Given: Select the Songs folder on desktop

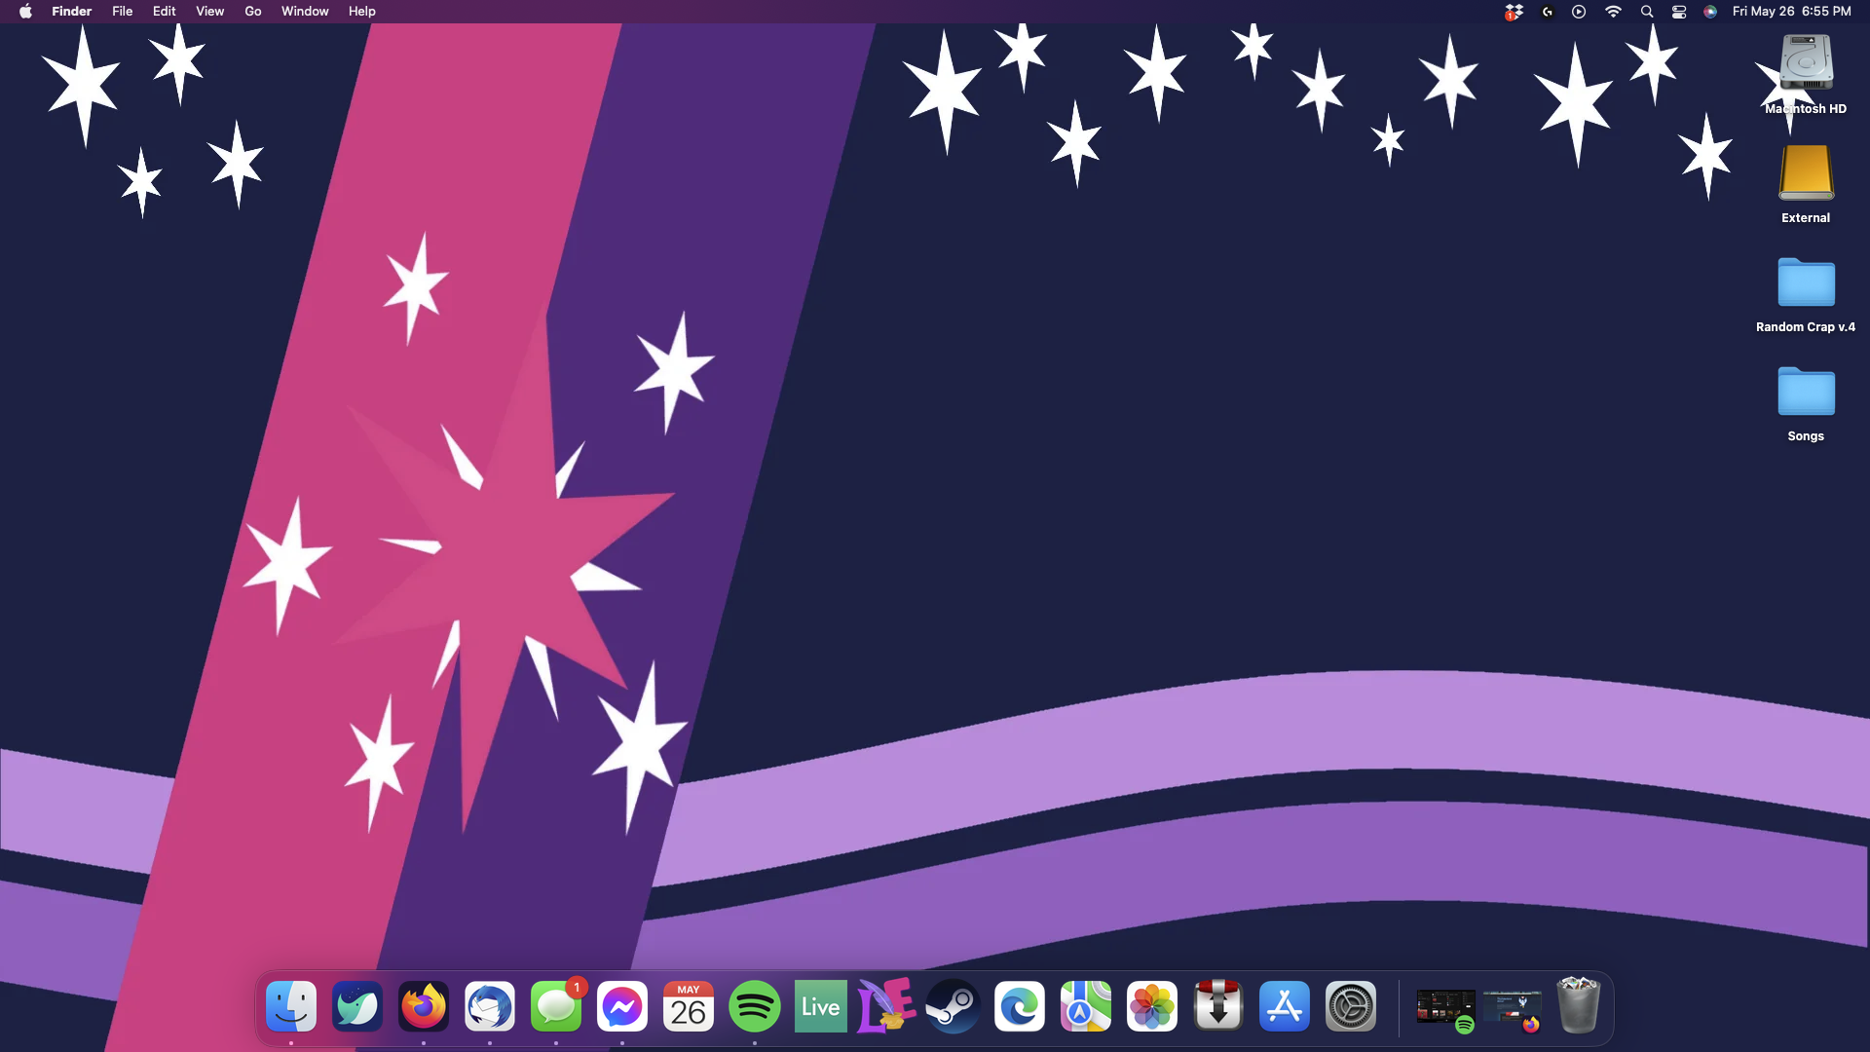Looking at the screenshot, I should pyautogui.click(x=1806, y=393).
